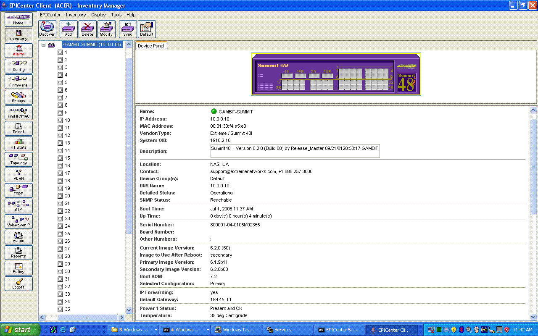This screenshot has width=538, height=336.
Task: Click the serial number 800091-04-0105M02355
Action: pyautogui.click(x=235, y=225)
